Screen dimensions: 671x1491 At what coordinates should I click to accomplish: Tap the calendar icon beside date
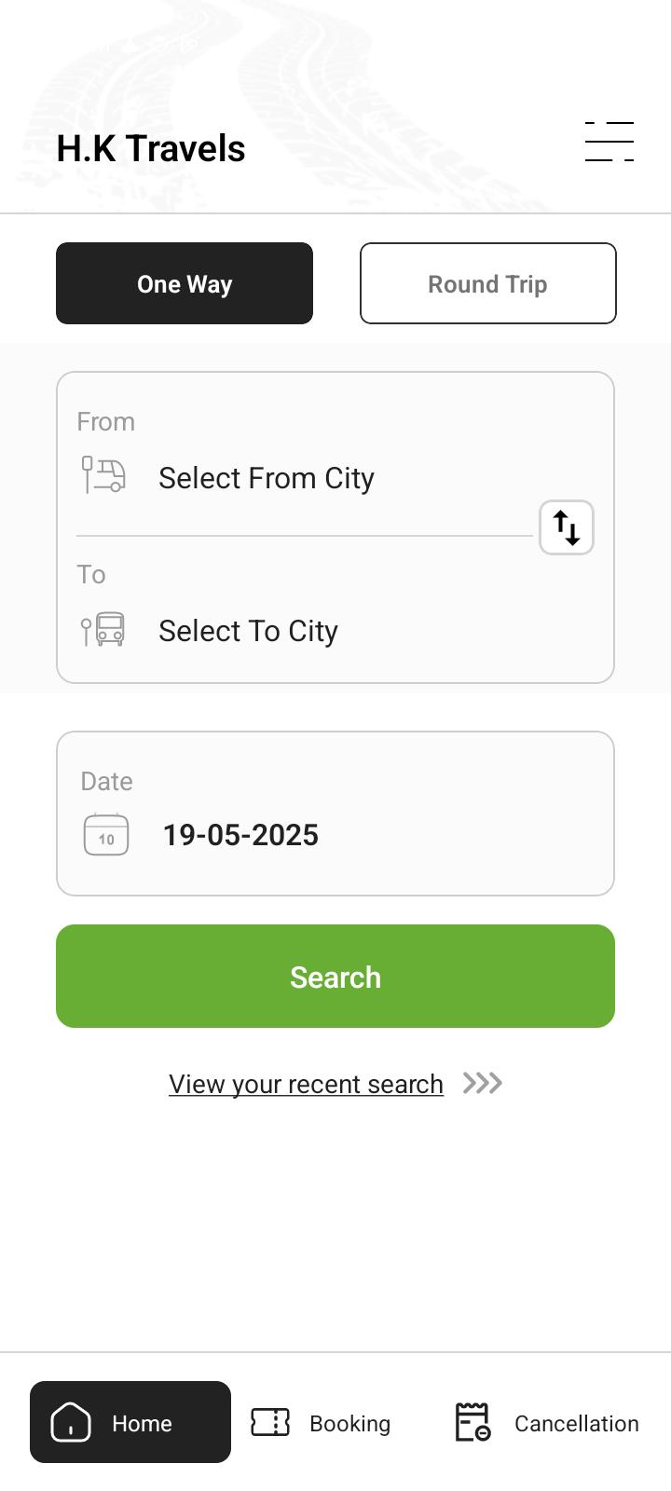click(106, 834)
